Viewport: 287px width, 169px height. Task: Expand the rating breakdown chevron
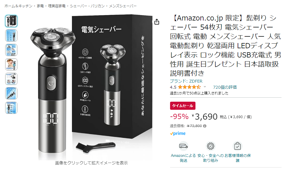click(205, 87)
